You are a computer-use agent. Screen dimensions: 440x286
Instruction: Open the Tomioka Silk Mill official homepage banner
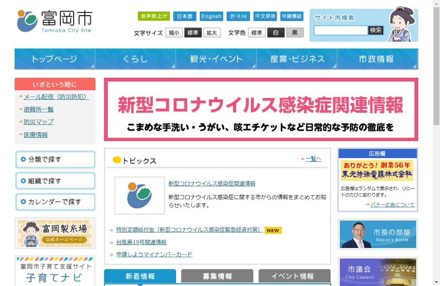point(55,233)
